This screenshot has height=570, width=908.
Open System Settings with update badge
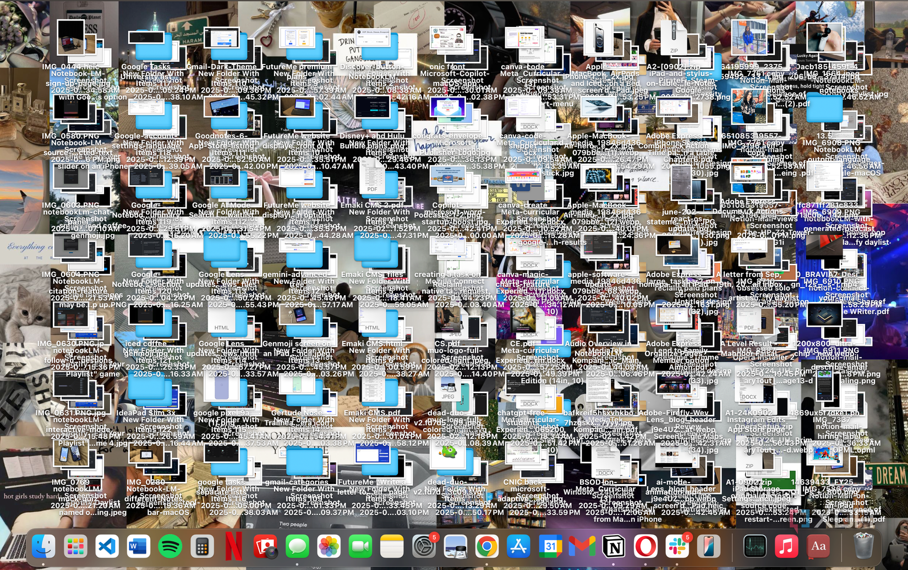pyautogui.click(x=424, y=546)
